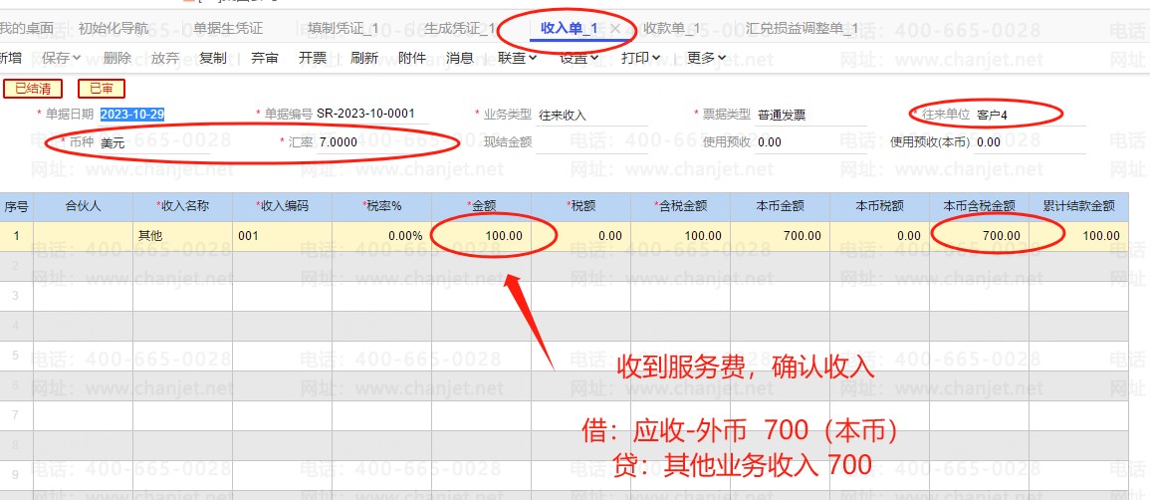
Task: Click the 已审 status stamp
Action: coord(102,89)
